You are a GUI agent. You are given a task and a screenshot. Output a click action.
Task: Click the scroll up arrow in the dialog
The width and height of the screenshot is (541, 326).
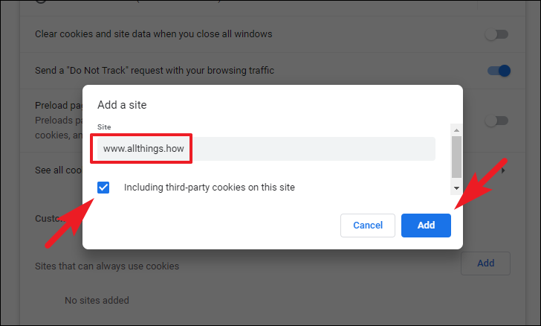456,130
